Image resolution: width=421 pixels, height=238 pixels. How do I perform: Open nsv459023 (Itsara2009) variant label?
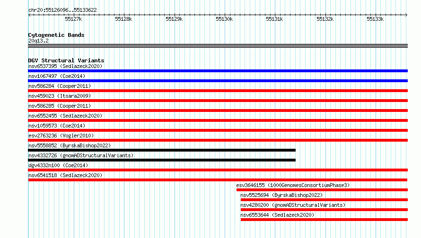60,96
